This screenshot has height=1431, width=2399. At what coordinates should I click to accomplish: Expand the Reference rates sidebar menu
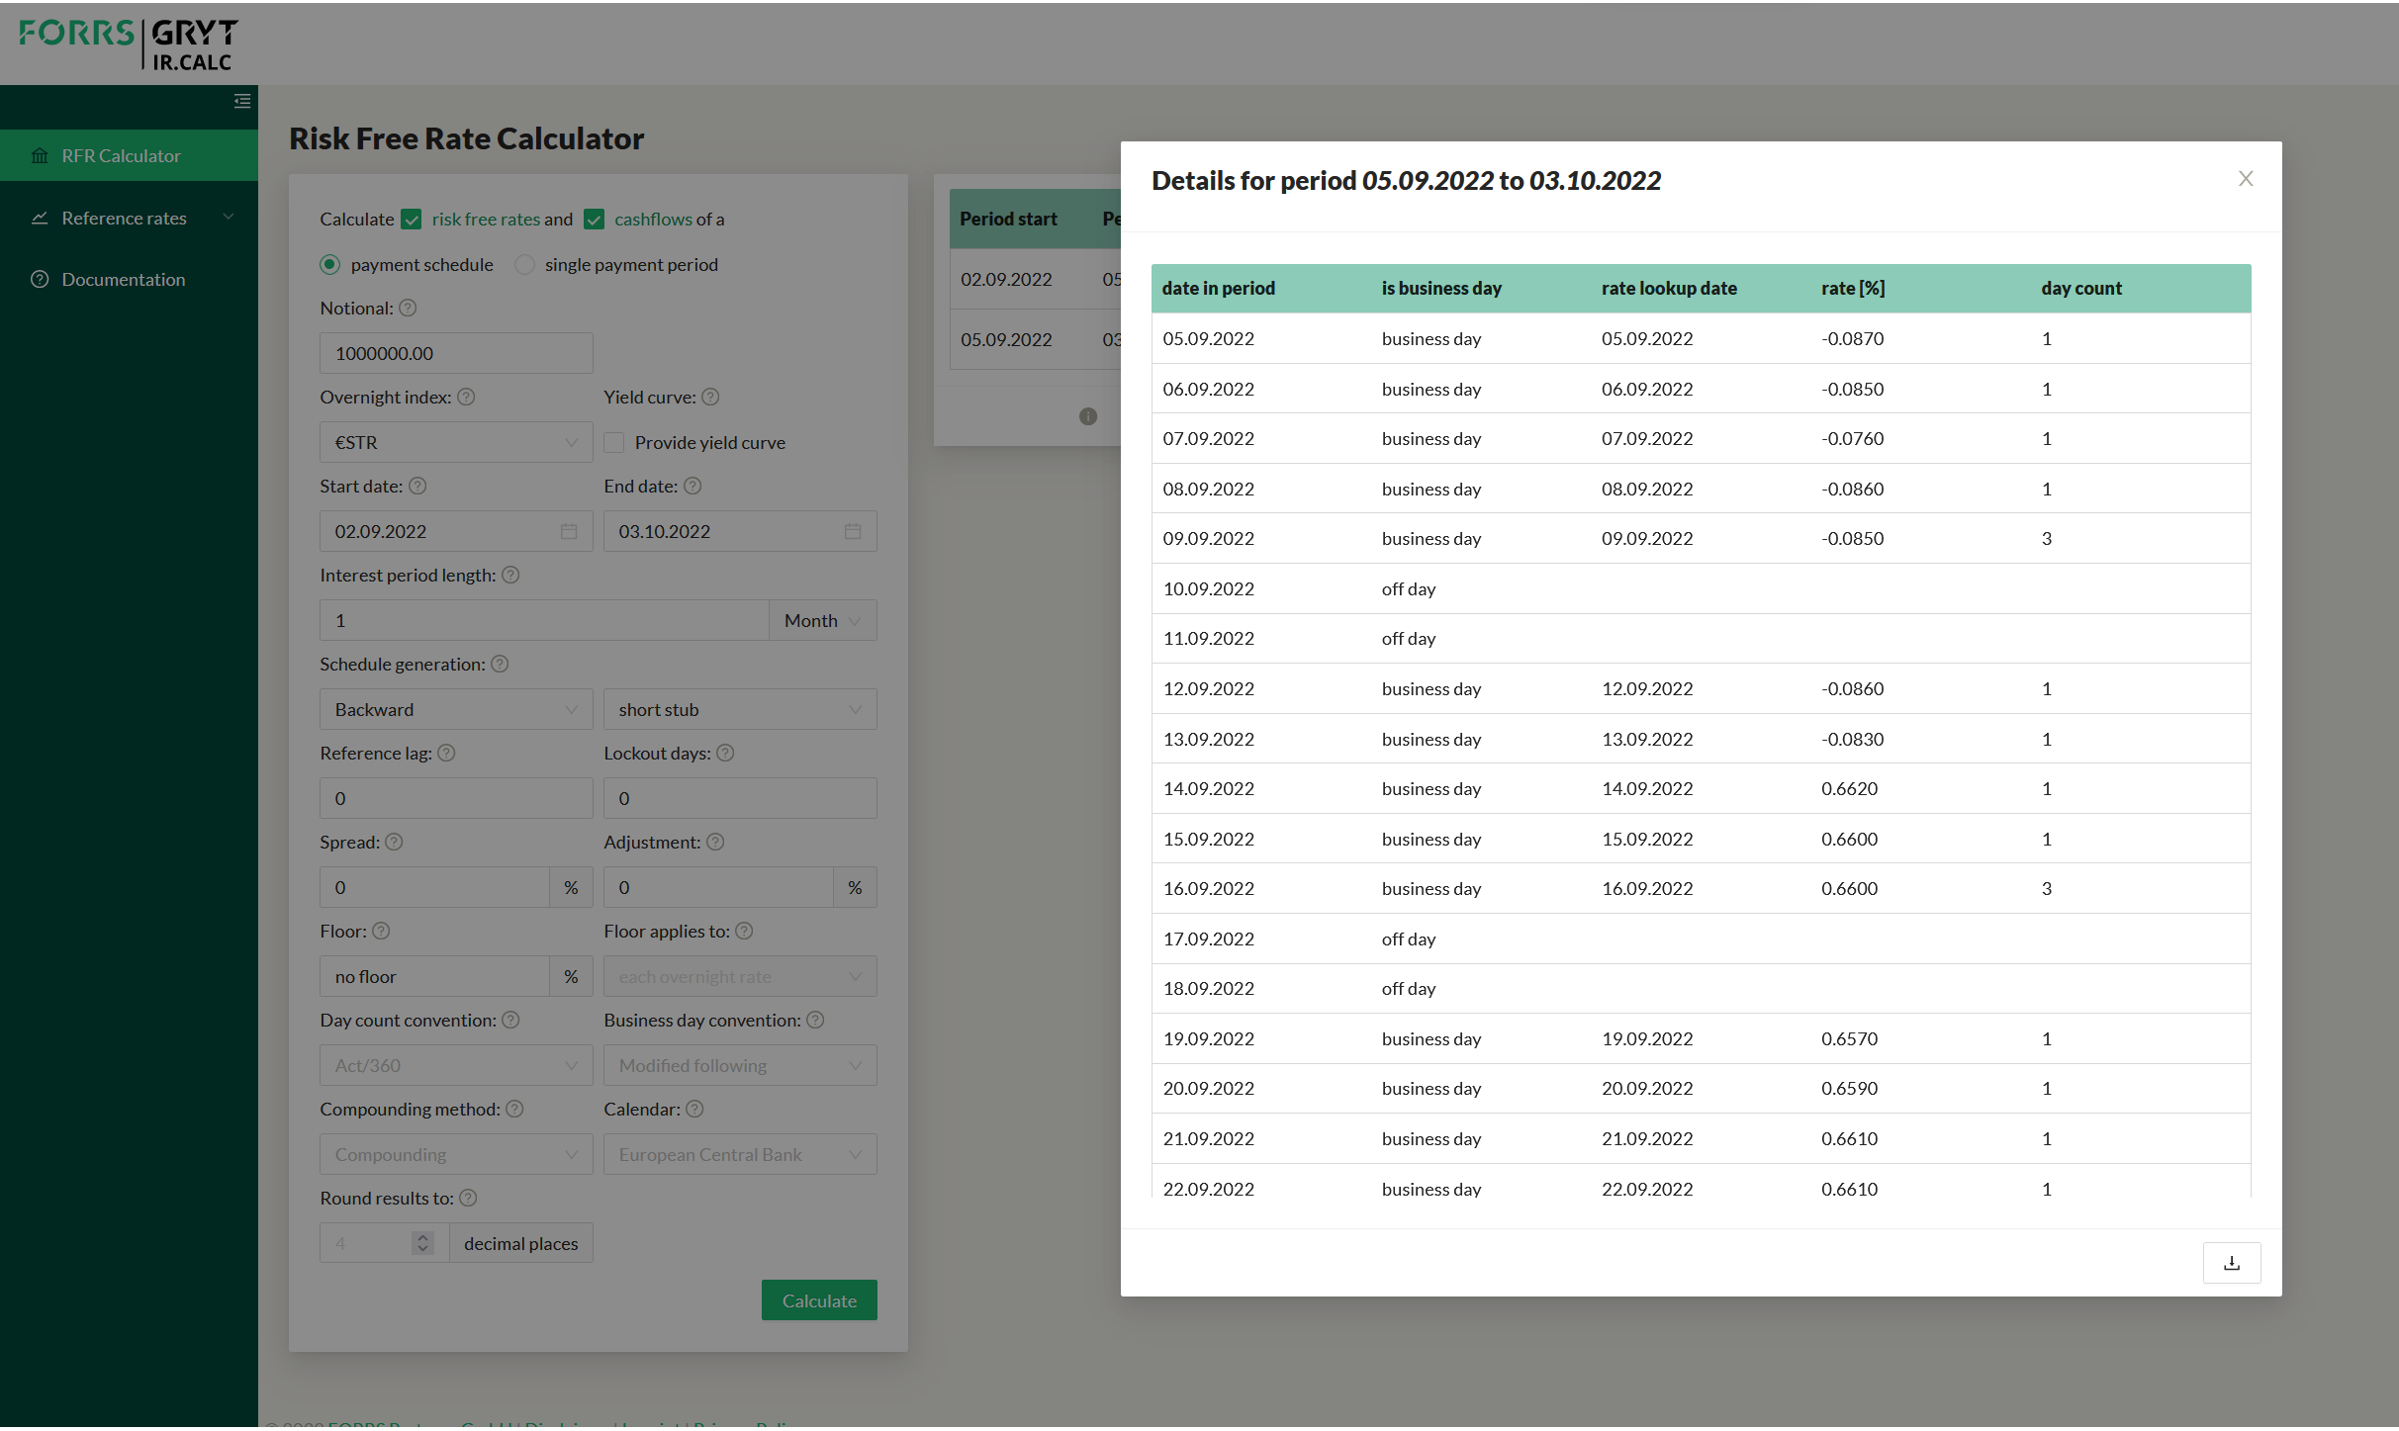pos(129,218)
